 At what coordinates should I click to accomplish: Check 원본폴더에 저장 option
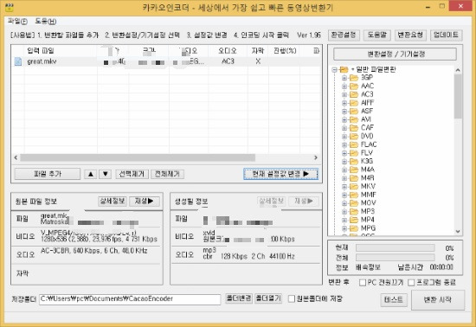coord(291,298)
